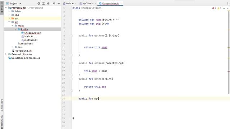Click the Playground.iml file icon
This screenshot has height=129, width=230.
pyautogui.click(x=13, y=51)
